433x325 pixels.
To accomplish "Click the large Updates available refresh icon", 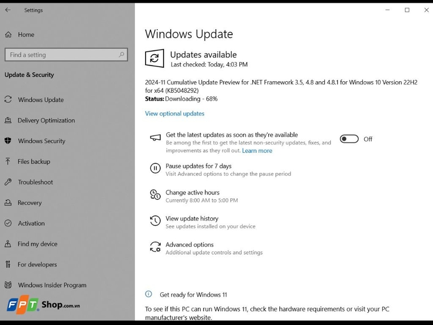I will click(154, 58).
